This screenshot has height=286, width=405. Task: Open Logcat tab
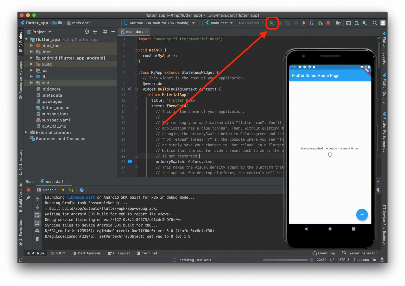point(119,253)
